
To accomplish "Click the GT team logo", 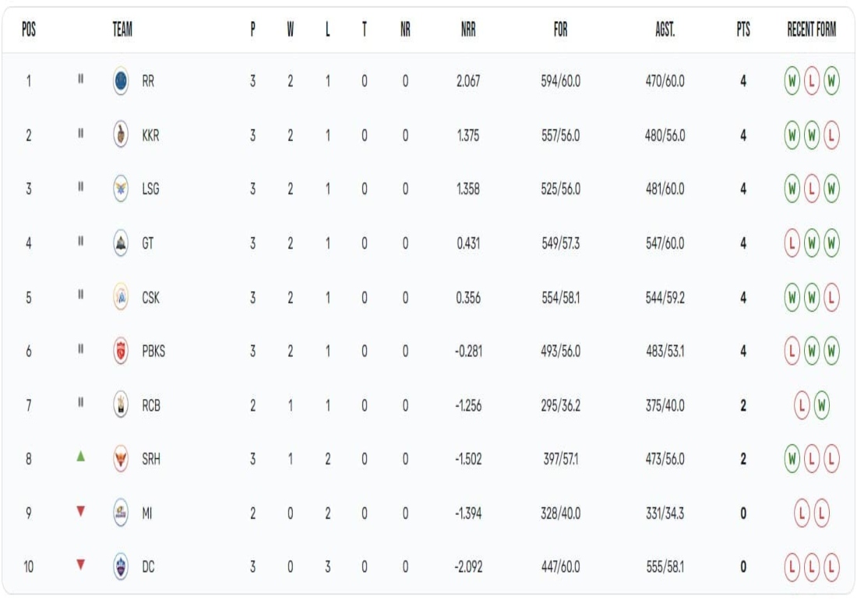I will [x=121, y=242].
